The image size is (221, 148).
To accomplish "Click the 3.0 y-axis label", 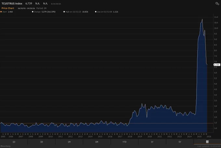I will pyautogui.click(x=215, y=106).
